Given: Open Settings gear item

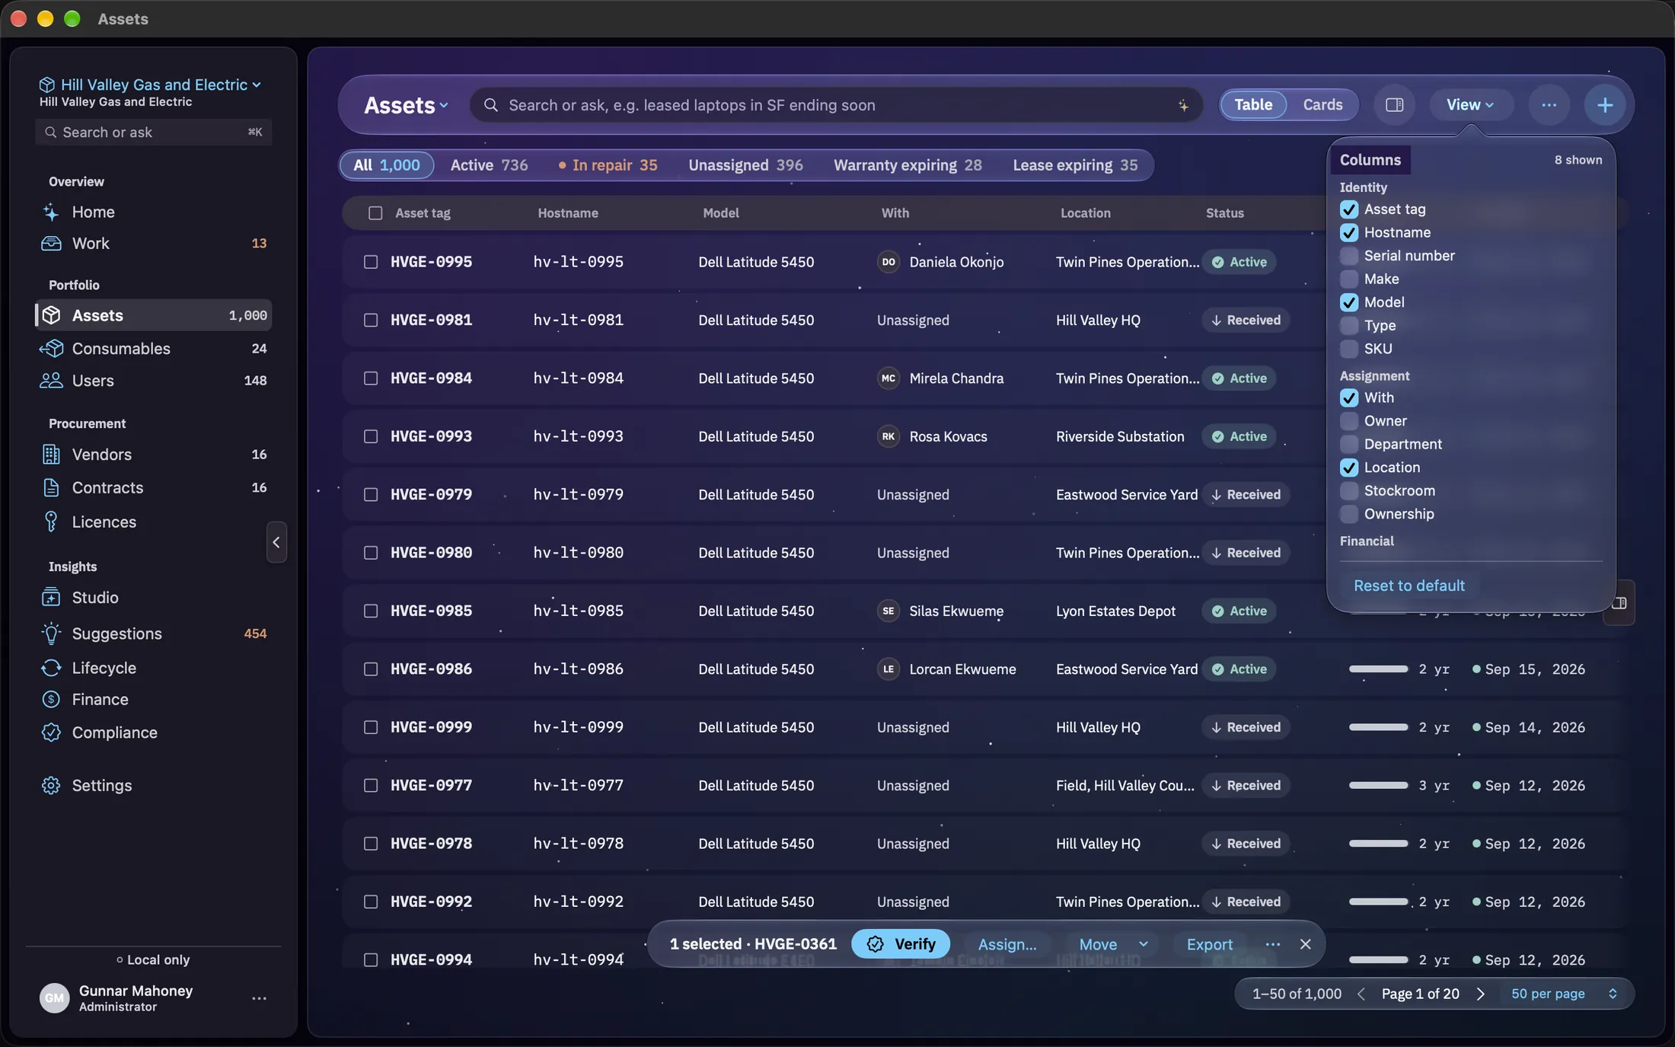Looking at the screenshot, I should click(153, 785).
